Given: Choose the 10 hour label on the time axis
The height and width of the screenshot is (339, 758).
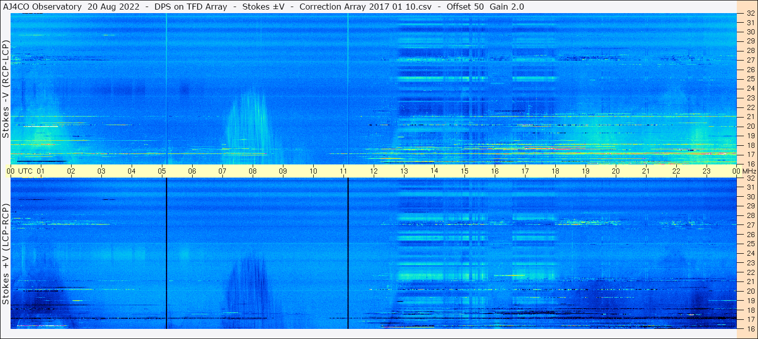Looking at the screenshot, I should [313, 171].
